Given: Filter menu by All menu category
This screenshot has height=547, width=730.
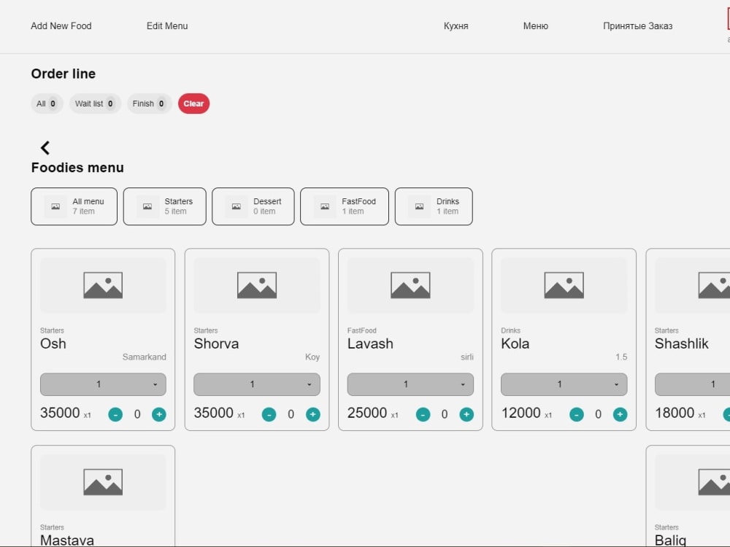Looking at the screenshot, I should point(74,206).
